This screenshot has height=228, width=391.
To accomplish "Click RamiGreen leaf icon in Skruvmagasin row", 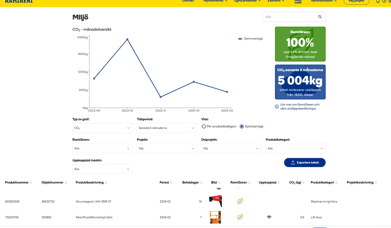I will pos(240,201).
